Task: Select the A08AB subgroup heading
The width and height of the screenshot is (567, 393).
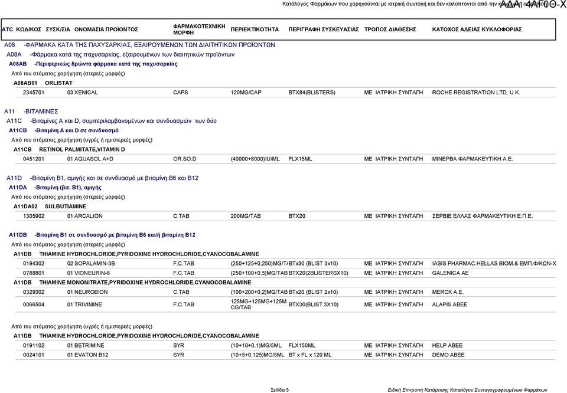Action: point(93,64)
